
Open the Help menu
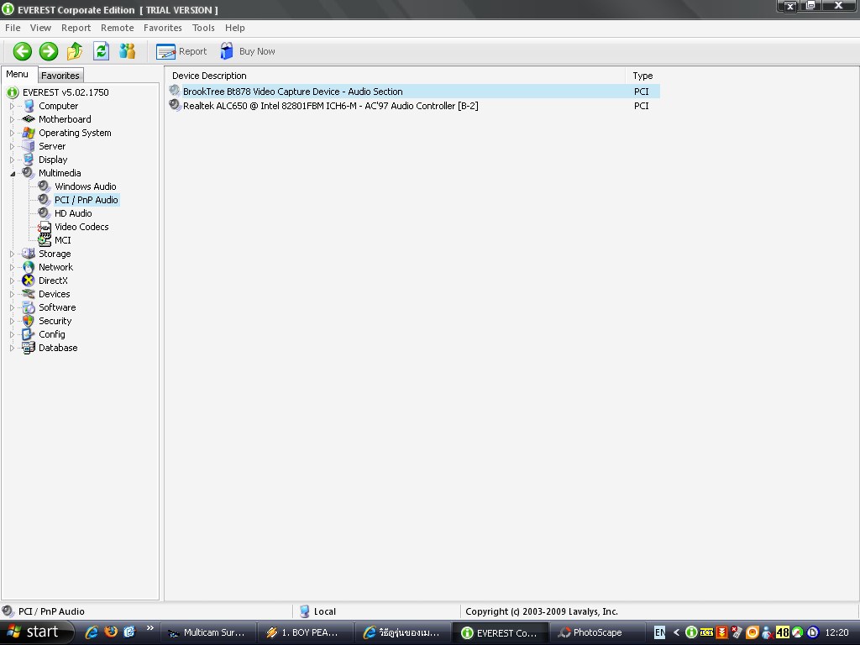tap(235, 28)
